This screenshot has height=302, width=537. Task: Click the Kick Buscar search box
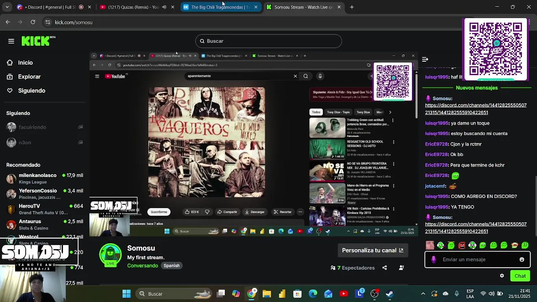[x=268, y=41]
